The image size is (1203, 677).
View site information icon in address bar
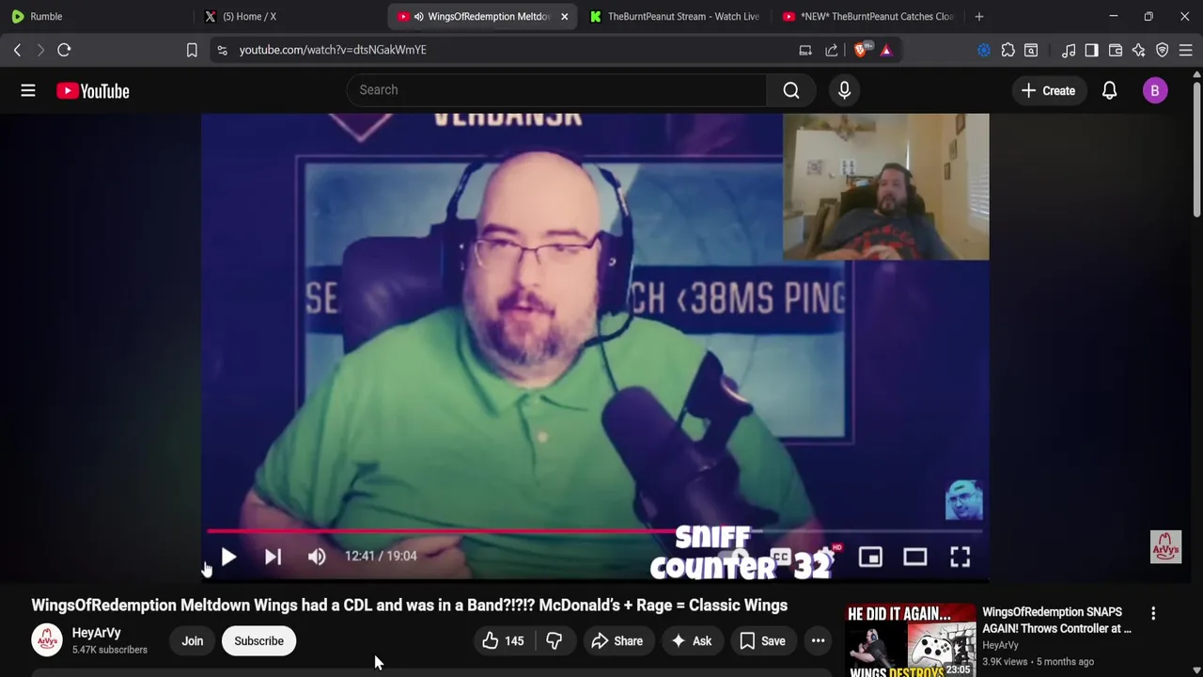coord(222,50)
